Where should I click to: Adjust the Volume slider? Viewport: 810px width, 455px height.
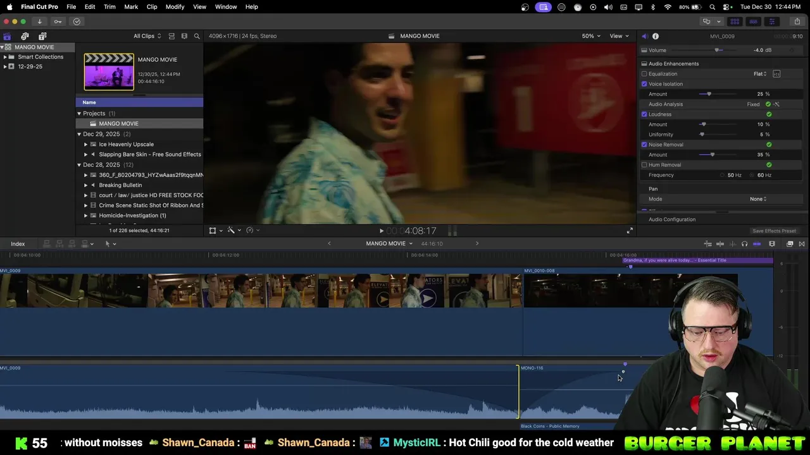point(718,50)
